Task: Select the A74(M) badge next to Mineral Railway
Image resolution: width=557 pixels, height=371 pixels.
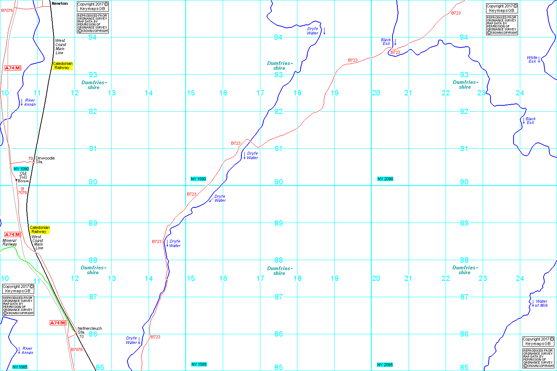Action: 13,234
